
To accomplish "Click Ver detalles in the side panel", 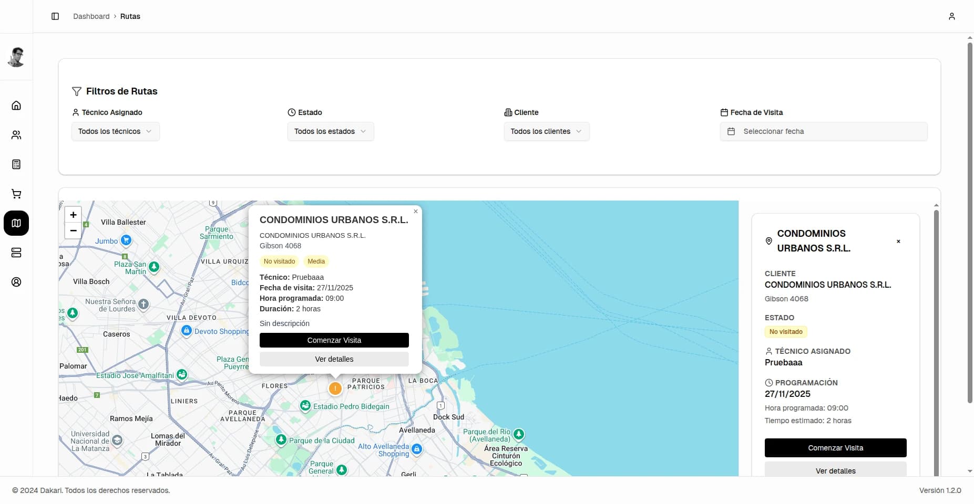I will (836, 470).
